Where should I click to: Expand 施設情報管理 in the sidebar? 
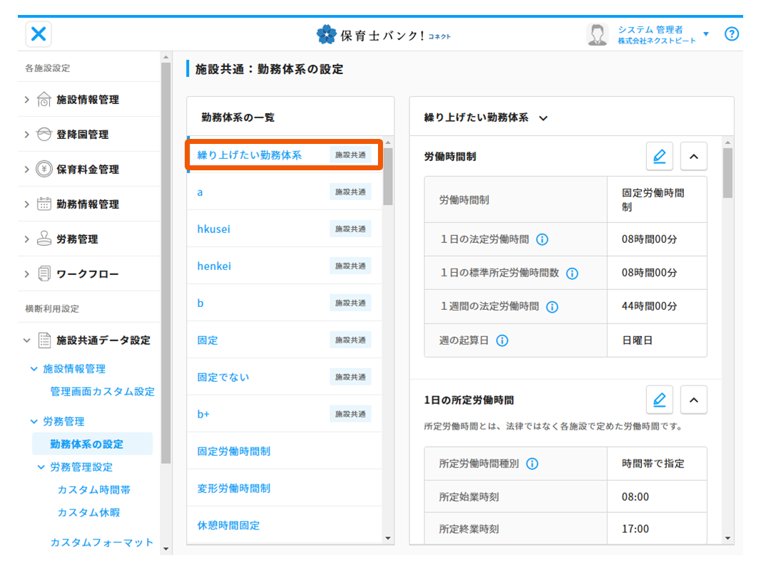(87, 100)
